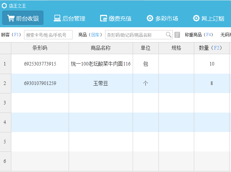Select barcode cell 6925303773915
This screenshot has width=231, height=172.
tap(40, 64)
